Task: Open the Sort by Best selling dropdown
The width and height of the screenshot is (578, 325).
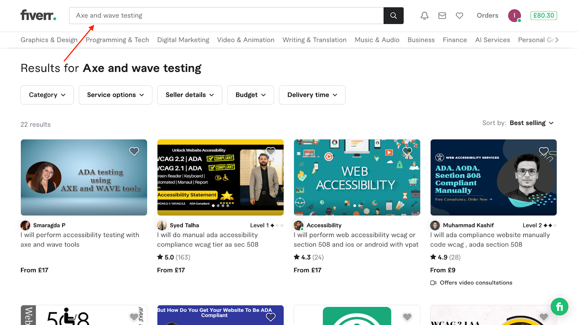Action: [x=531, y=123]
